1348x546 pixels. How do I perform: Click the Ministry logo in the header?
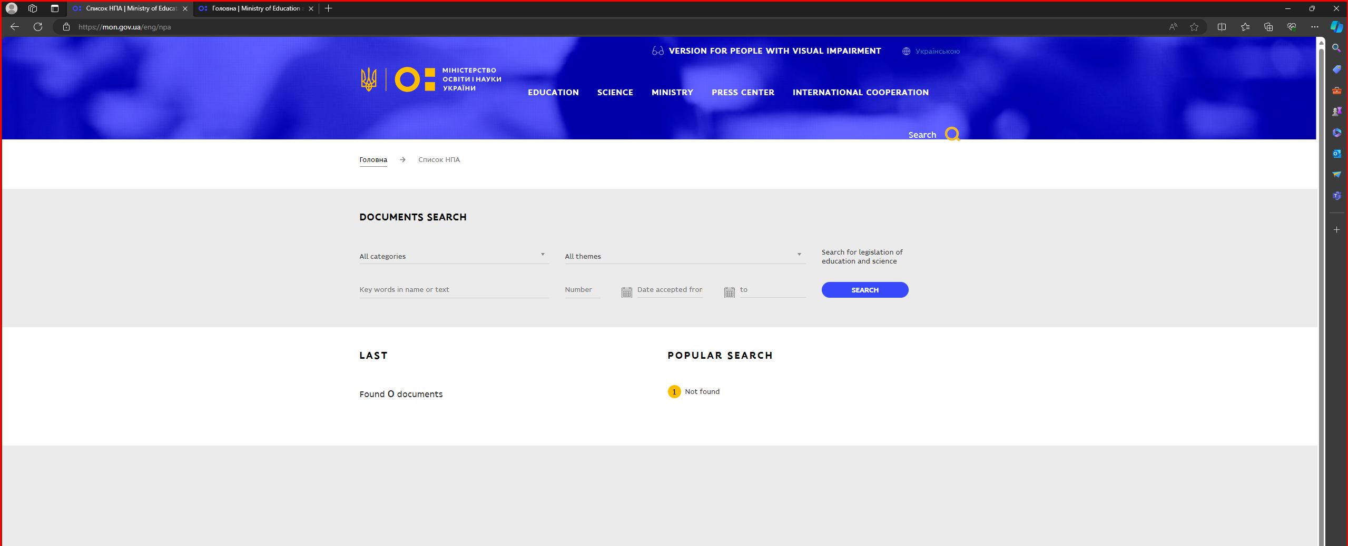[x=430, y=79]
